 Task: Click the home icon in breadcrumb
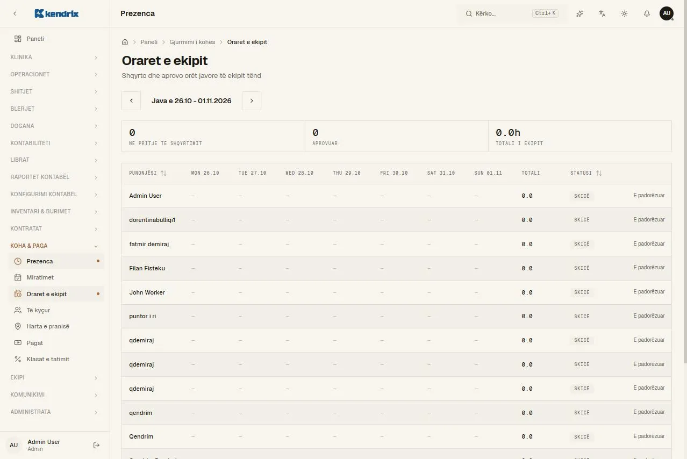click(x=125, y=42)
